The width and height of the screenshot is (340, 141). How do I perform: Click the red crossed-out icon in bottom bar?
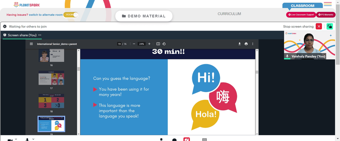point(187,139)
